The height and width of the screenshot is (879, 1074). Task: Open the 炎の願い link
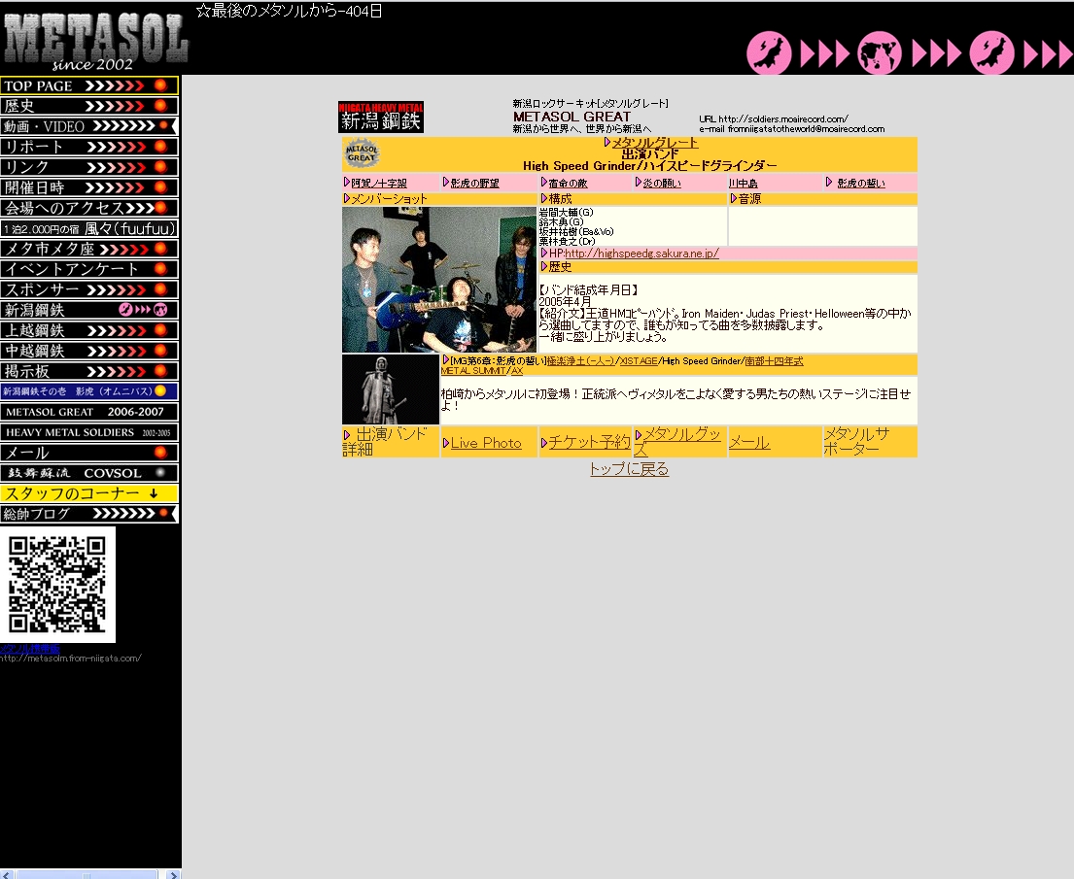click(x=662, y=183)
